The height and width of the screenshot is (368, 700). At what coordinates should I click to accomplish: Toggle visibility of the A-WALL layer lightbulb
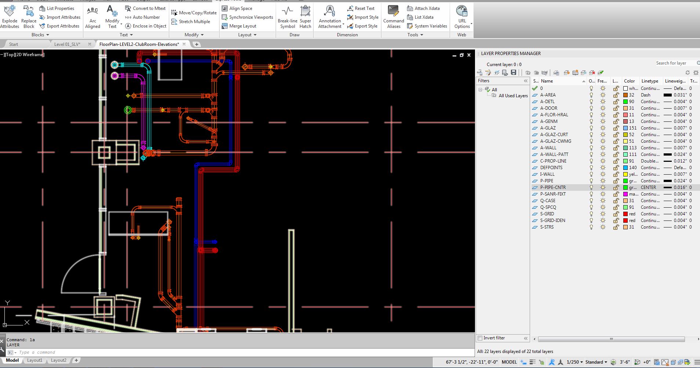point(591,148)
